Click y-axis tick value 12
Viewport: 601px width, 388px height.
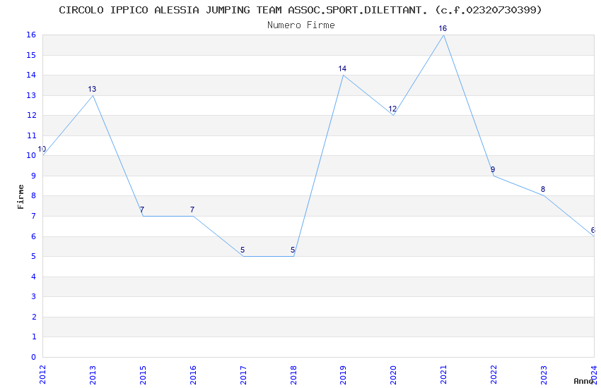pos(31,115)
